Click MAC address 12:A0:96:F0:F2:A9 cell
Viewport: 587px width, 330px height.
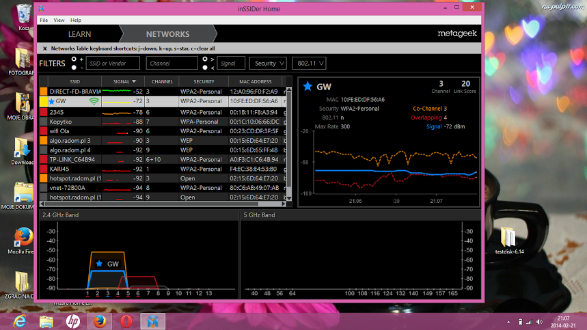[x=254, y=92]
